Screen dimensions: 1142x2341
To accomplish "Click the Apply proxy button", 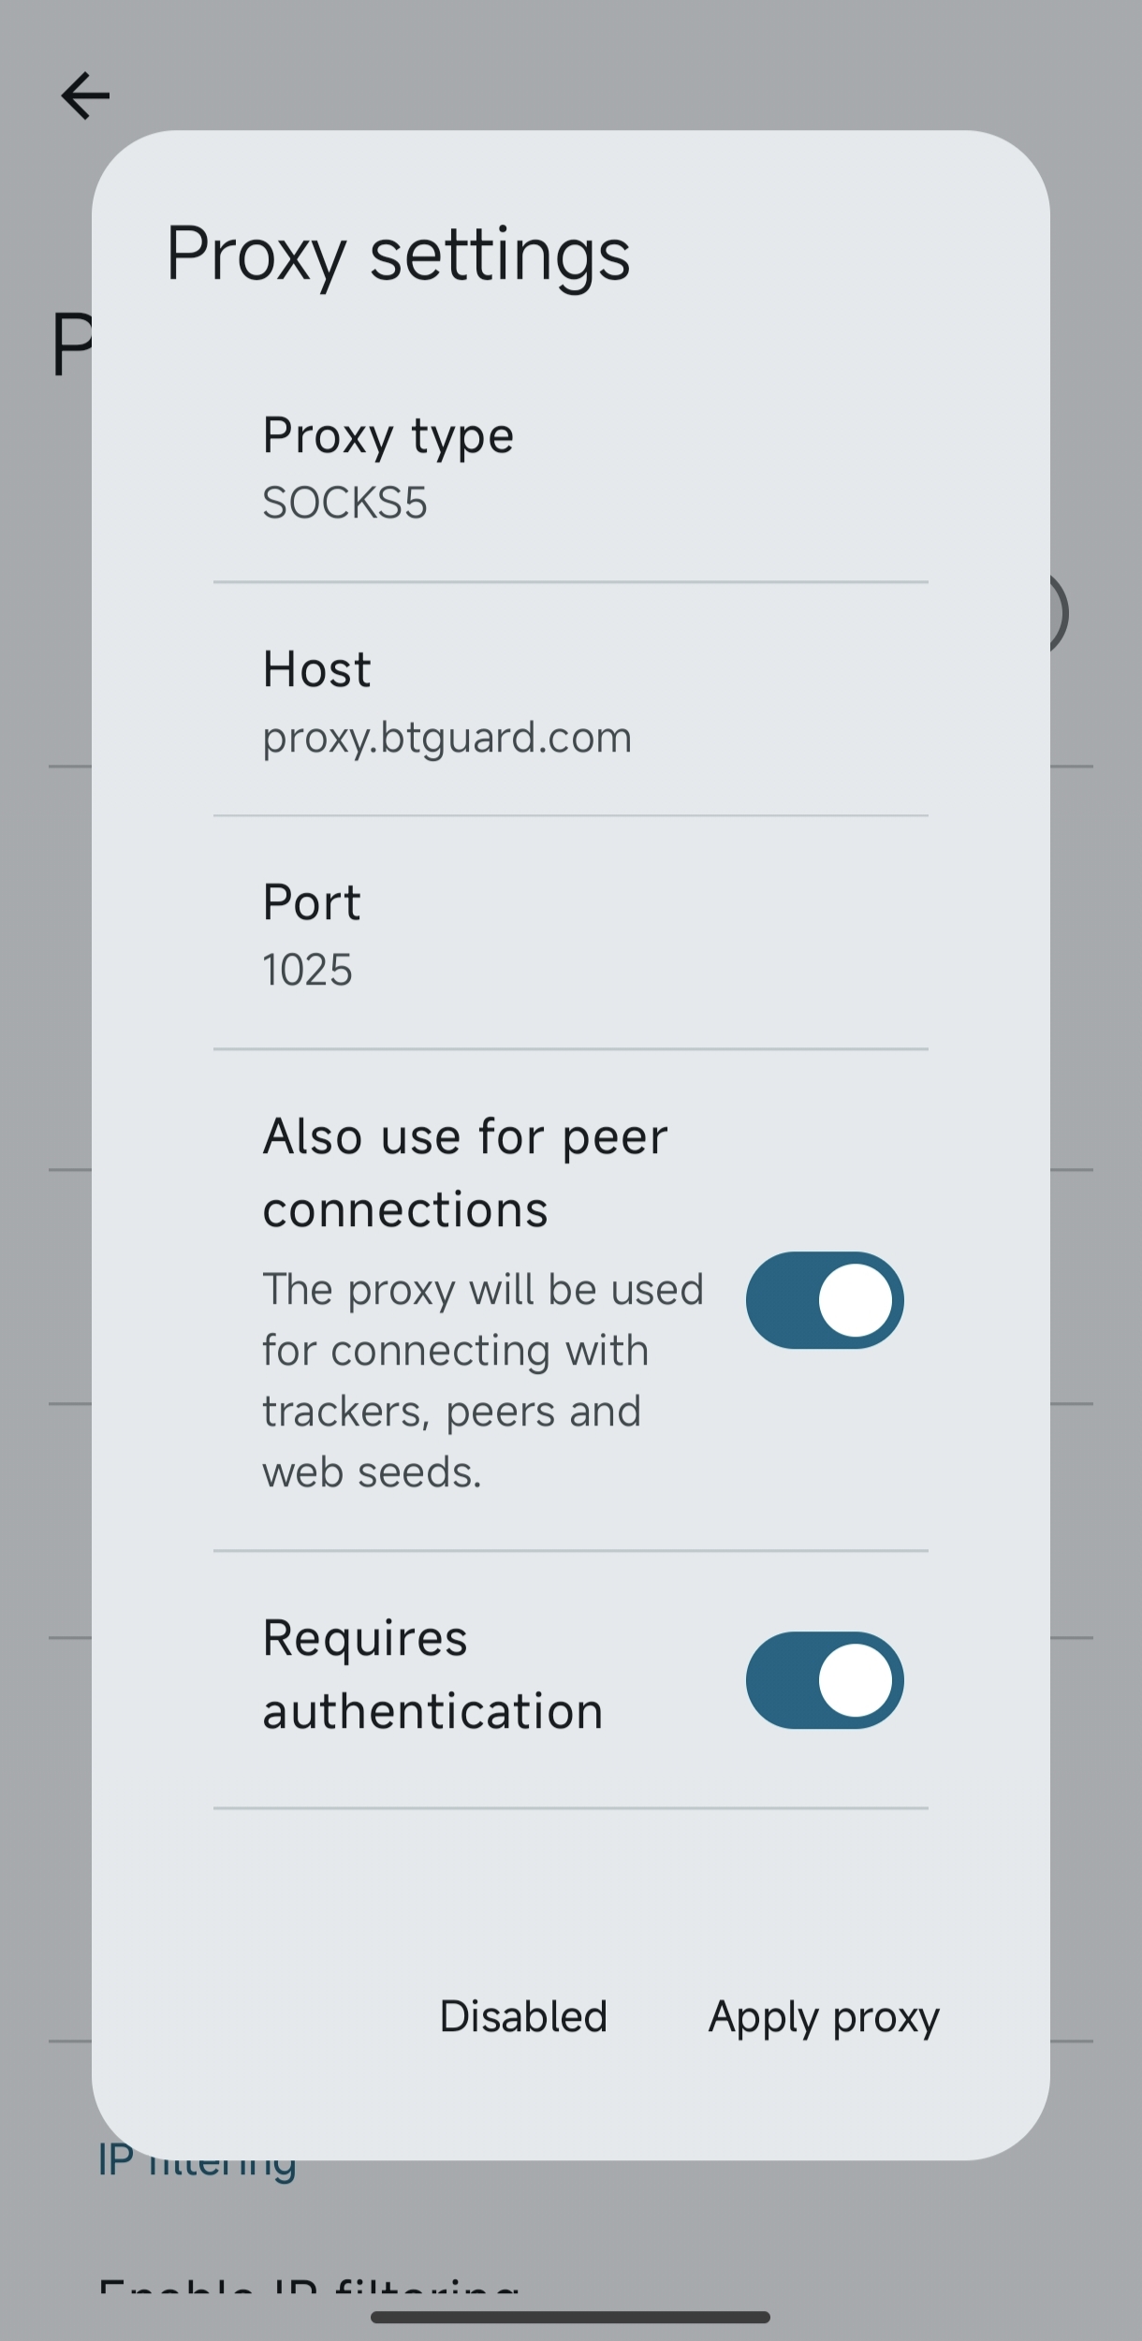I will coord(824,2016).
